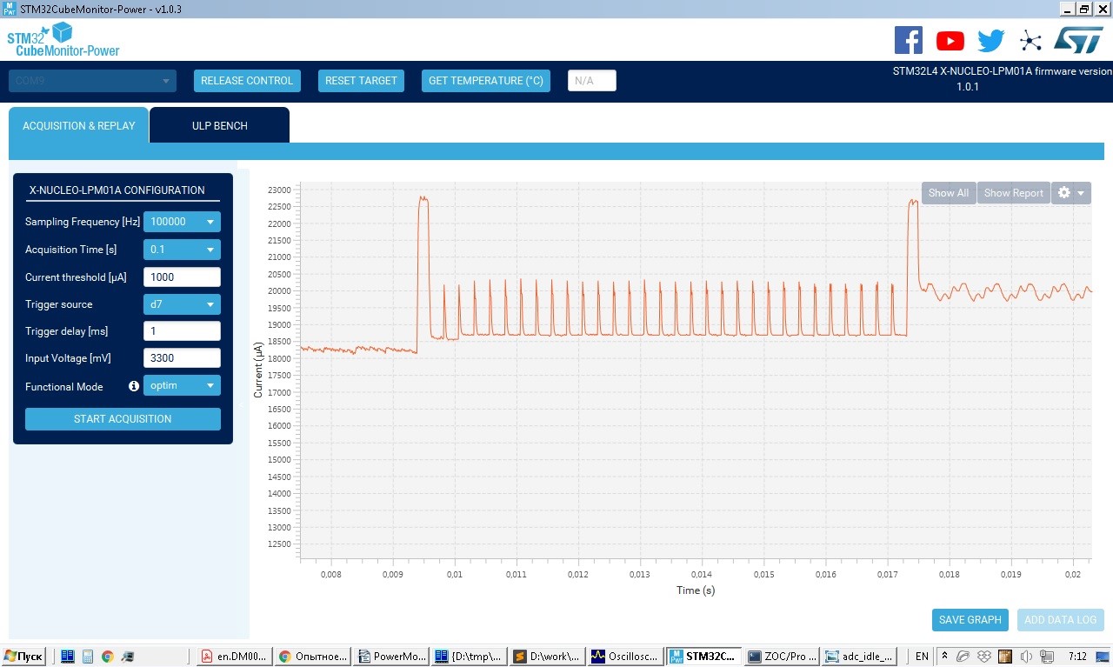Click the calculator quick launch icon
This screenshot has width=1113, height=667.
[x=88, y=657]
